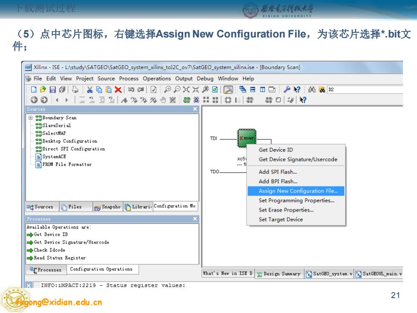417x313 pixels.
Task: Close the Sources panel with its X
Action: pos(195,109)
